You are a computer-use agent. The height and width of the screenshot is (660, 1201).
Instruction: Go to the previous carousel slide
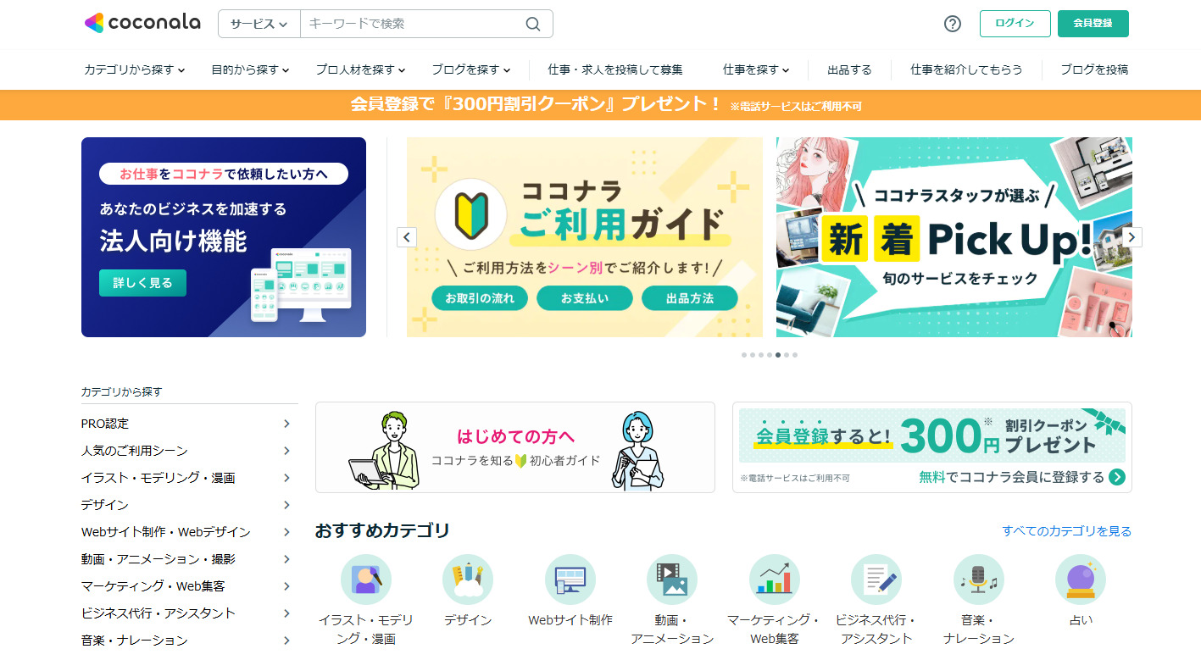pyautogui.click(x=407, y=237)
